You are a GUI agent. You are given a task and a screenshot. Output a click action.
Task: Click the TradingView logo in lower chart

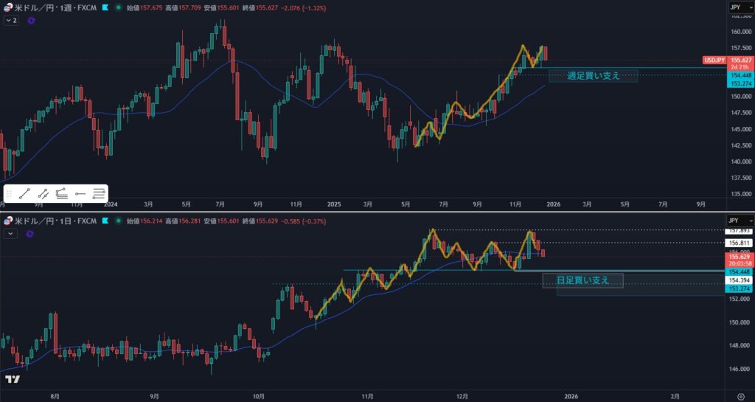pos(12,379)
